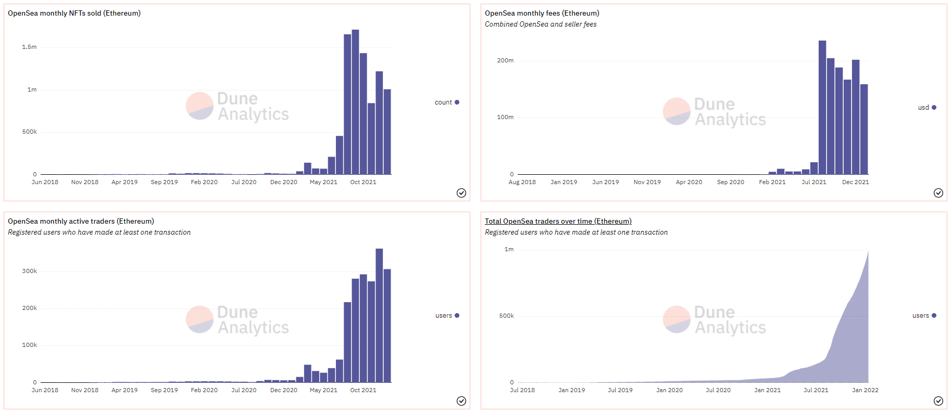The image size is (952, 414).
Task: Click the 1m label on total traders chart
Action: (x=509, y=249)
